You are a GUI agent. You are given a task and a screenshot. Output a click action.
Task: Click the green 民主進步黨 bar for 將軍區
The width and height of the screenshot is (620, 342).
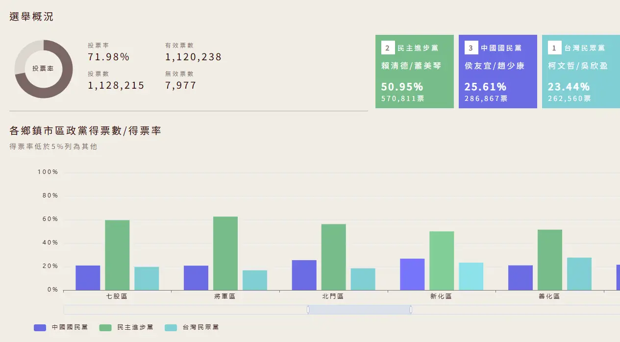(225, 253)
